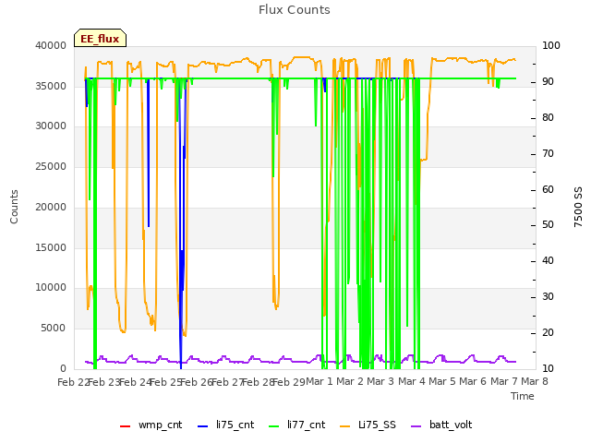Click the 60 right-axis tick label
The height and width of the screenshot is (443, 591).
pos(548,189)
